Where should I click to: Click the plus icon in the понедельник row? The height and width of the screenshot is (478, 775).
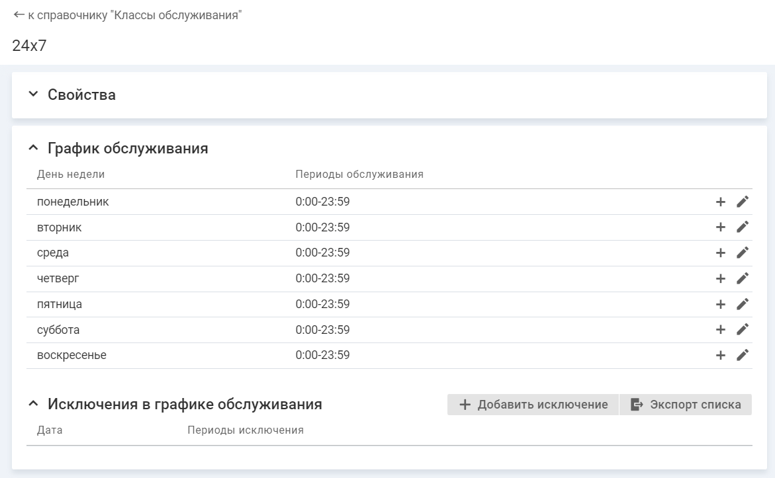click(x=721, y=202)
